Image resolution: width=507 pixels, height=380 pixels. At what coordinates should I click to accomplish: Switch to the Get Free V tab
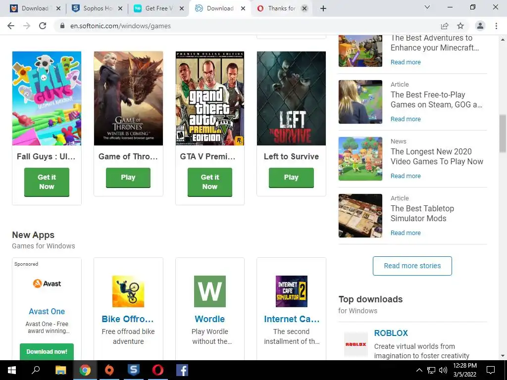click(159, 8)
